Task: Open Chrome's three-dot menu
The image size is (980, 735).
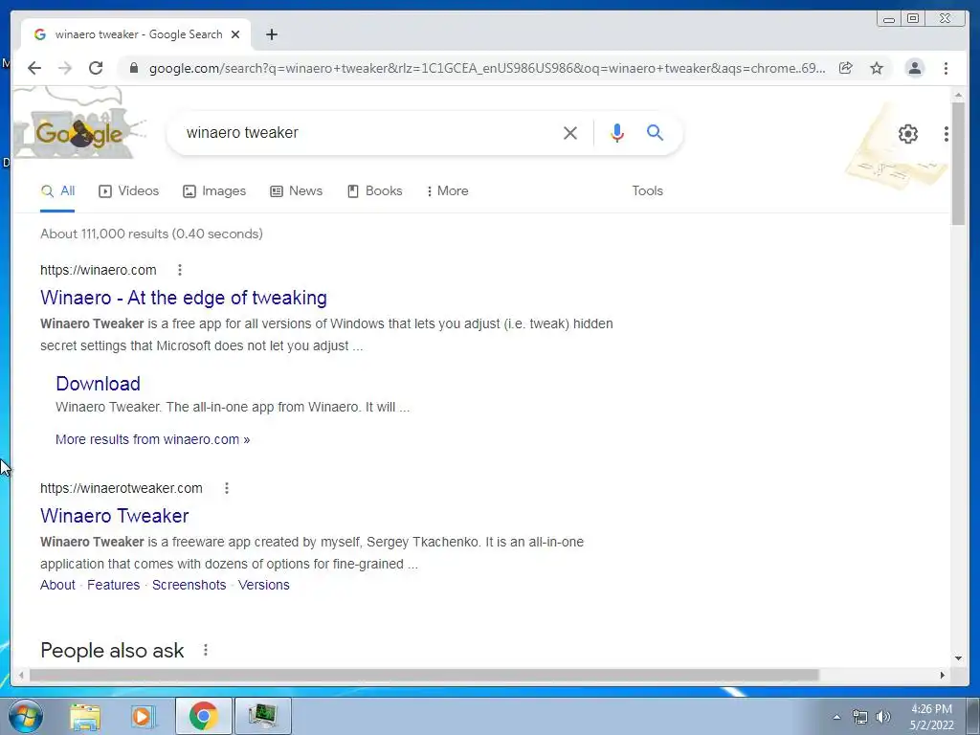Action: click(946, 68)
